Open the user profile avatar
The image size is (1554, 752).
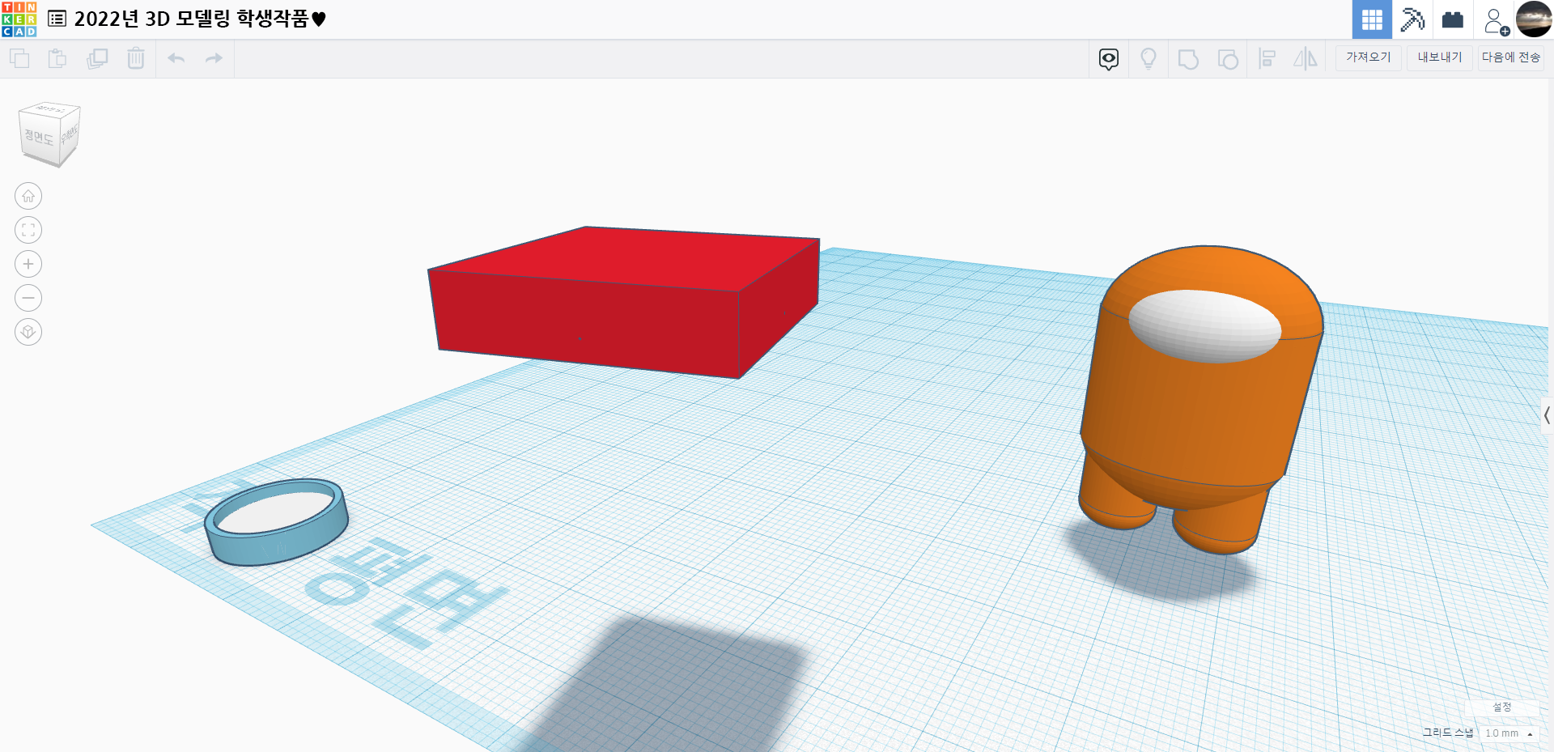click(x=1534, y=19)
